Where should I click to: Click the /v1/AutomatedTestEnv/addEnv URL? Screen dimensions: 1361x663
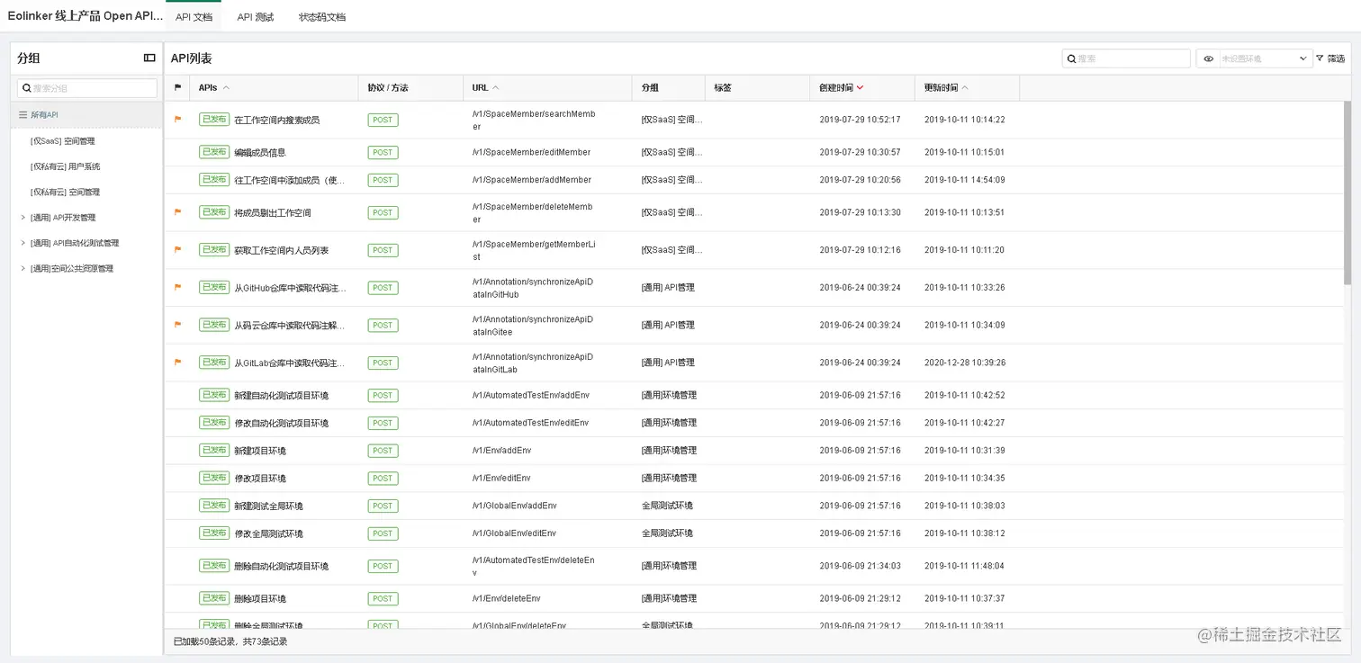click(529, 395)
